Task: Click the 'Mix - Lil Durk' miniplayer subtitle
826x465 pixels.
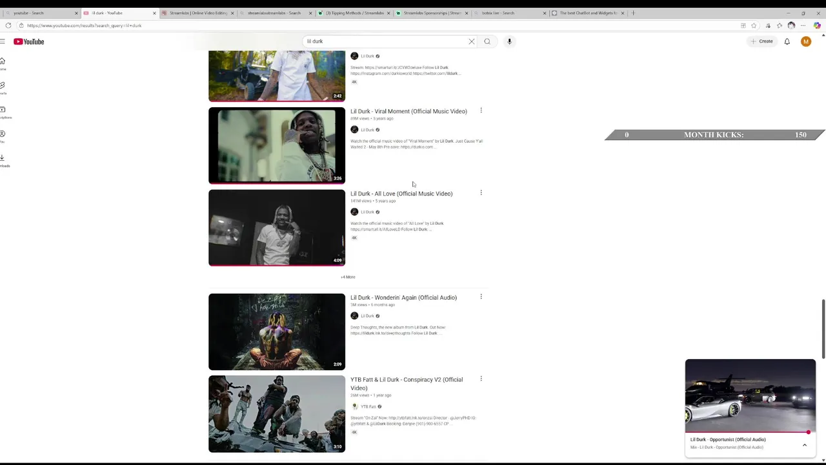Action: pos(727,448)
